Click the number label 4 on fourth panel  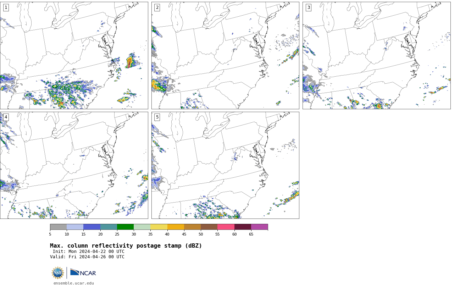pyautogui.click(x=6, y=117)
